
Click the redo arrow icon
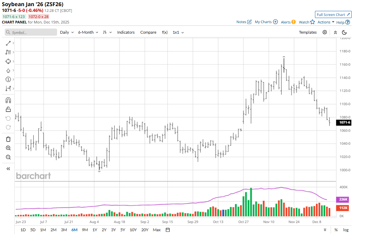pos(8,128)
